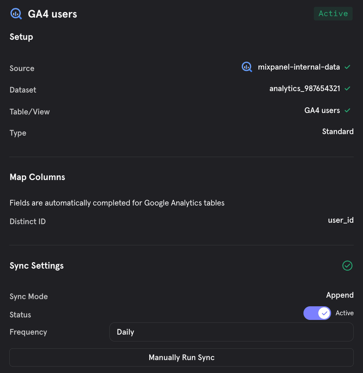Open the Frequency dropdown showing Daily
363x373 pixels.
[x=231, y=332]
